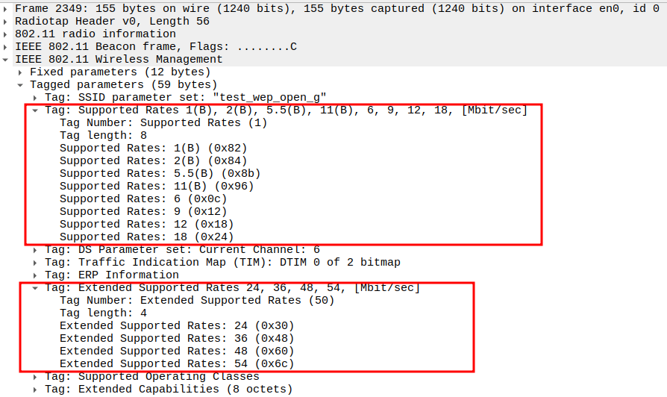667x397 pixels.
Task: Expand the Extended Capabilities (8 octets) tag
Action: pyautogui.click(x=36, y=389)
